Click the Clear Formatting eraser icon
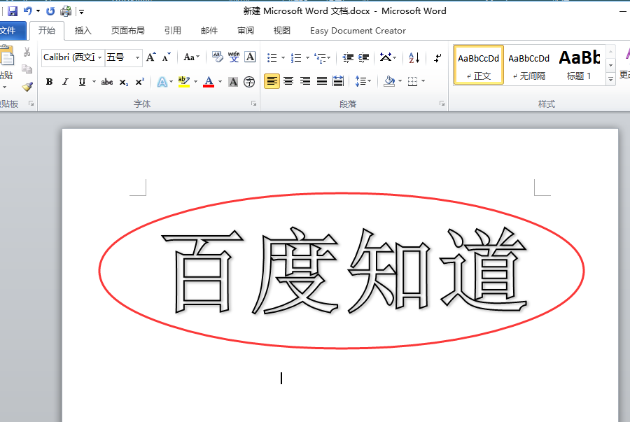 click(x=218, y=57)
